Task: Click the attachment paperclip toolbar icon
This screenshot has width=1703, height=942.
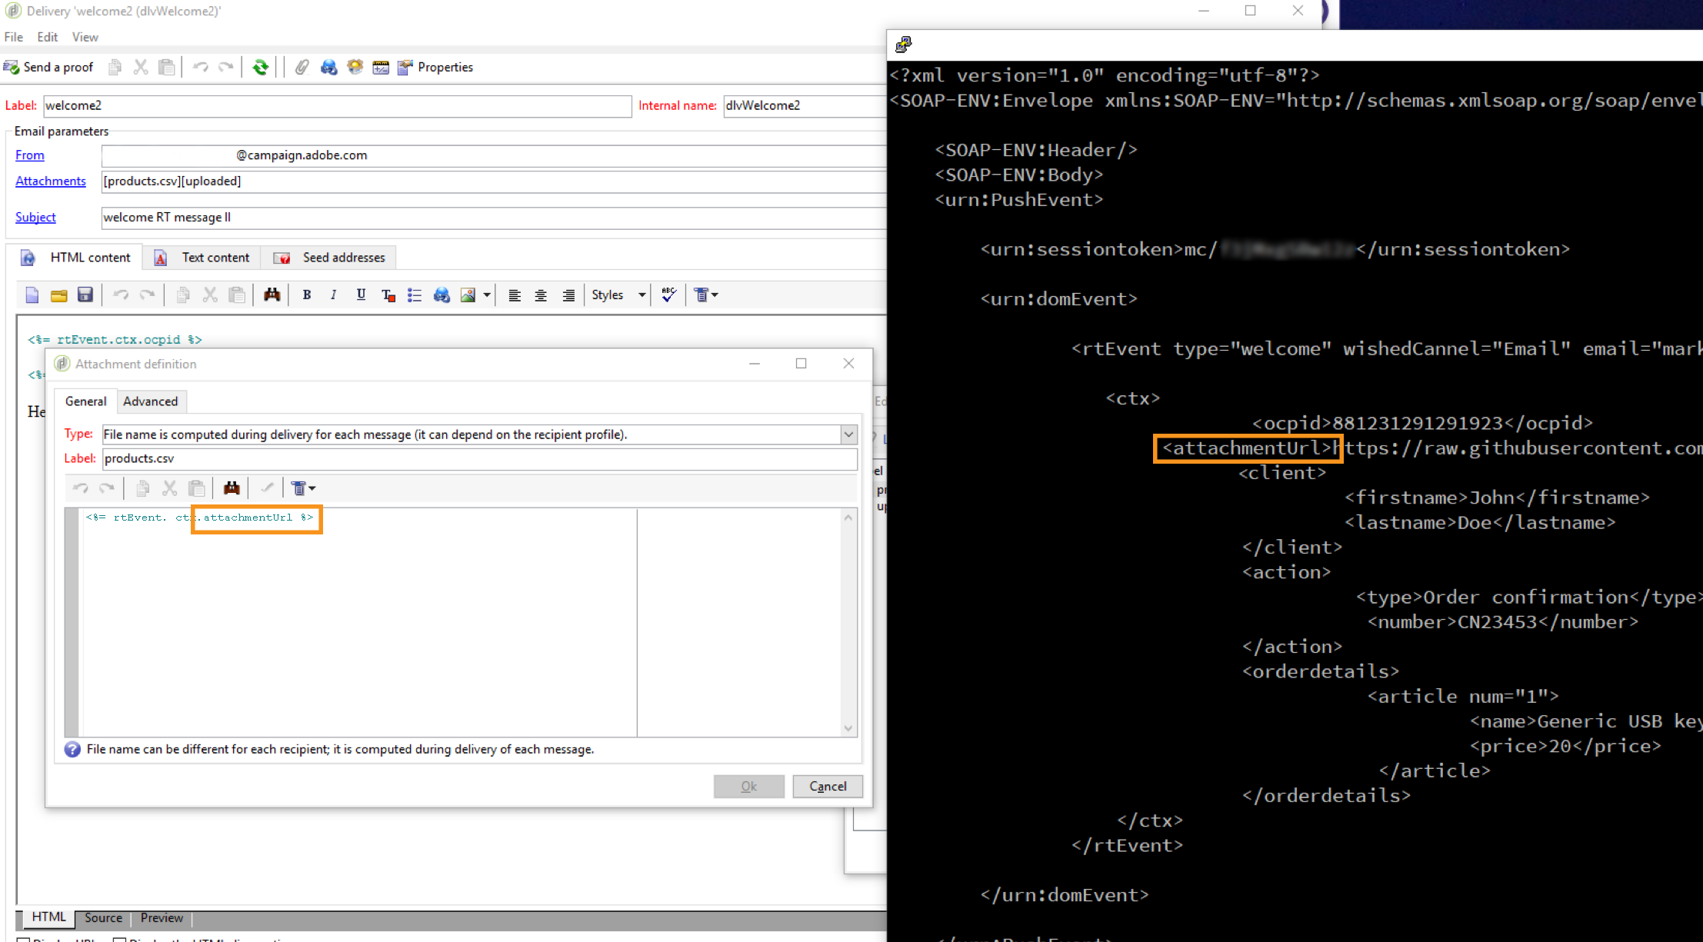Action: [x=302, y=68]
